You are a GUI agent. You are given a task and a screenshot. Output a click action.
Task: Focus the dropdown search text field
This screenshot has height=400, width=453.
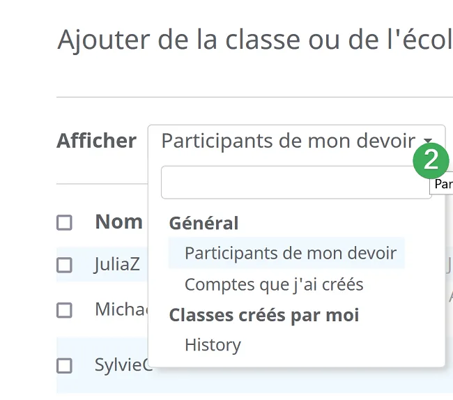pos(296,183)
